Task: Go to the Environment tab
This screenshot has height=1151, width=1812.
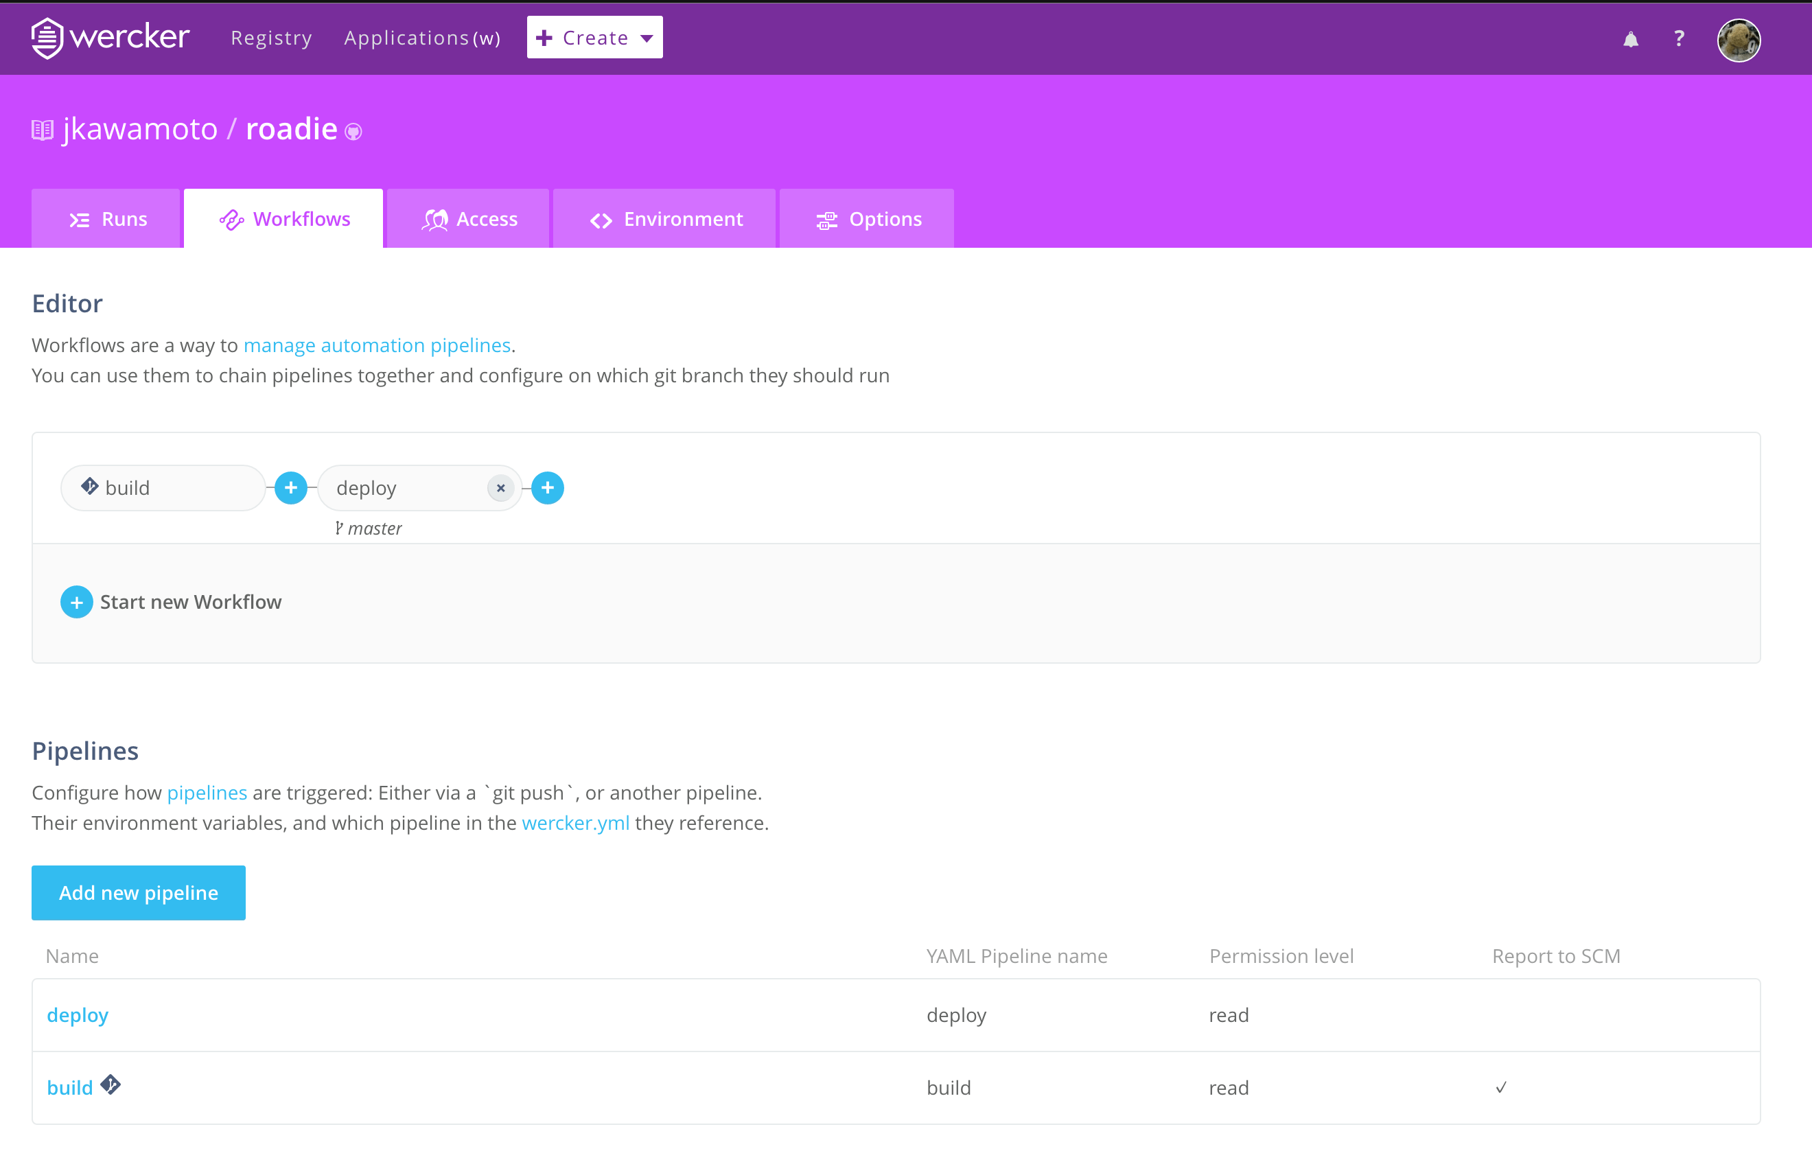Action: pyautogui.click(x=665, y=219)
